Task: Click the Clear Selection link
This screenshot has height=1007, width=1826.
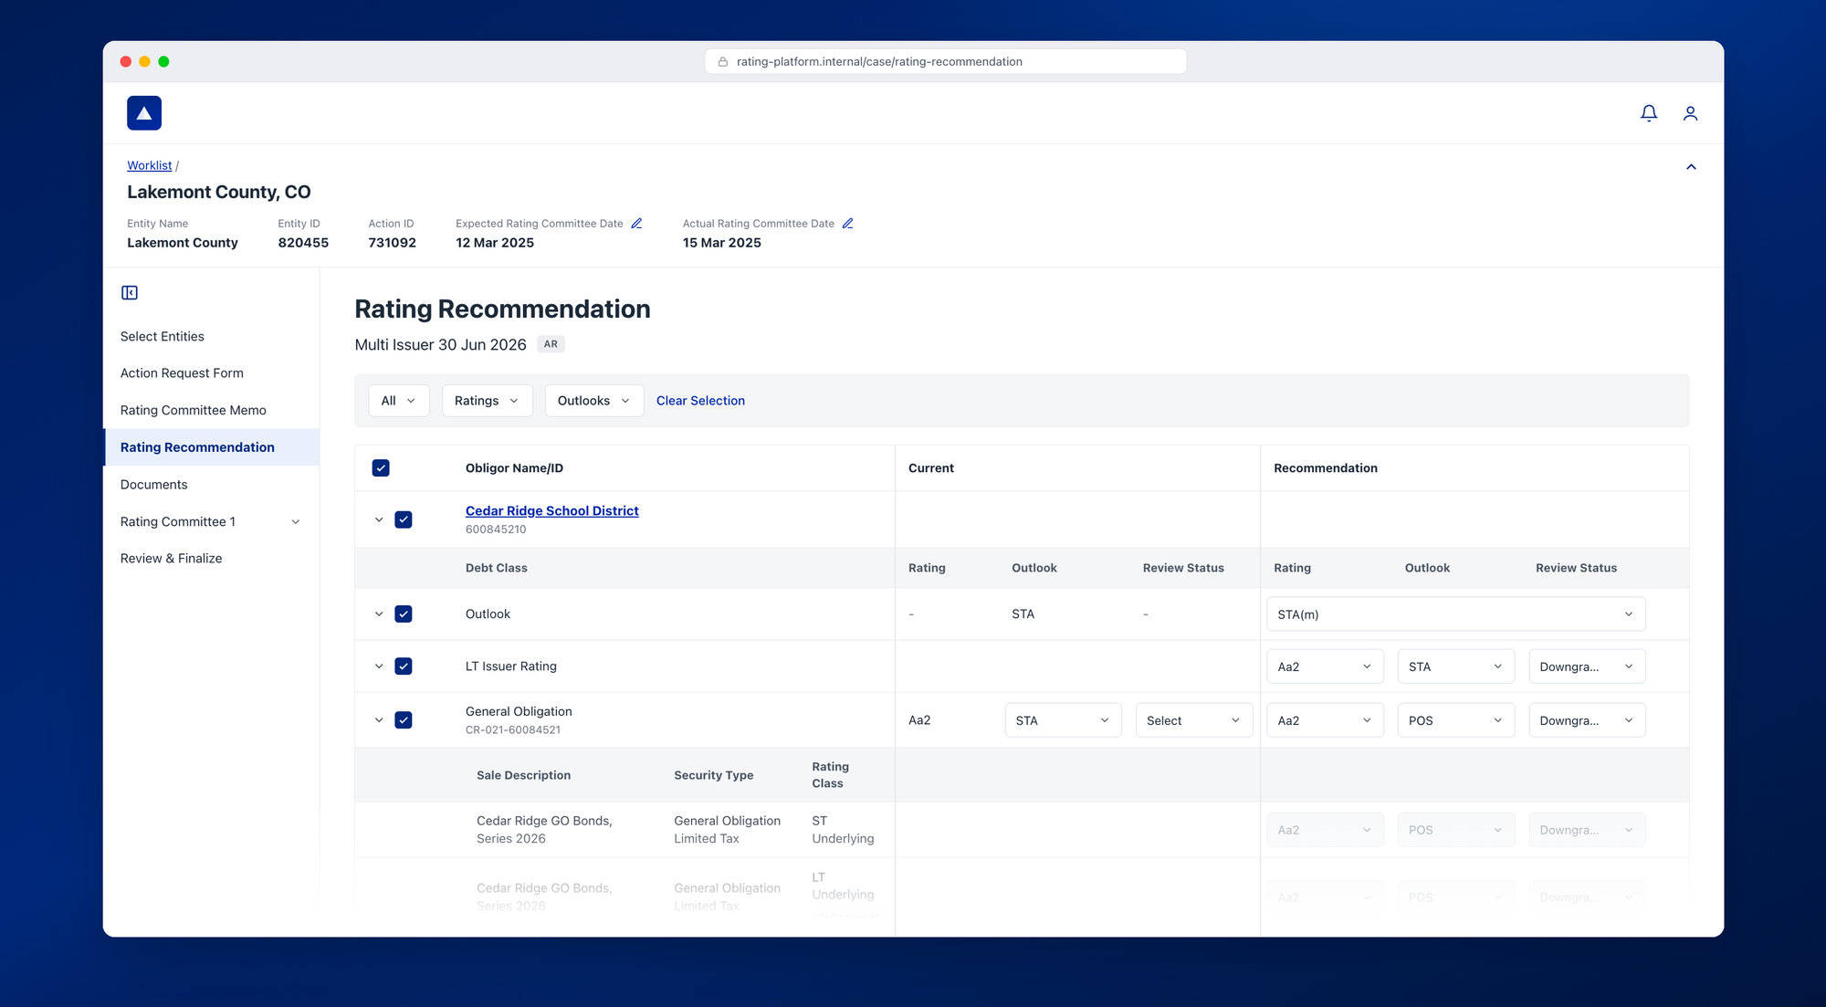Action: click(700, 401)
